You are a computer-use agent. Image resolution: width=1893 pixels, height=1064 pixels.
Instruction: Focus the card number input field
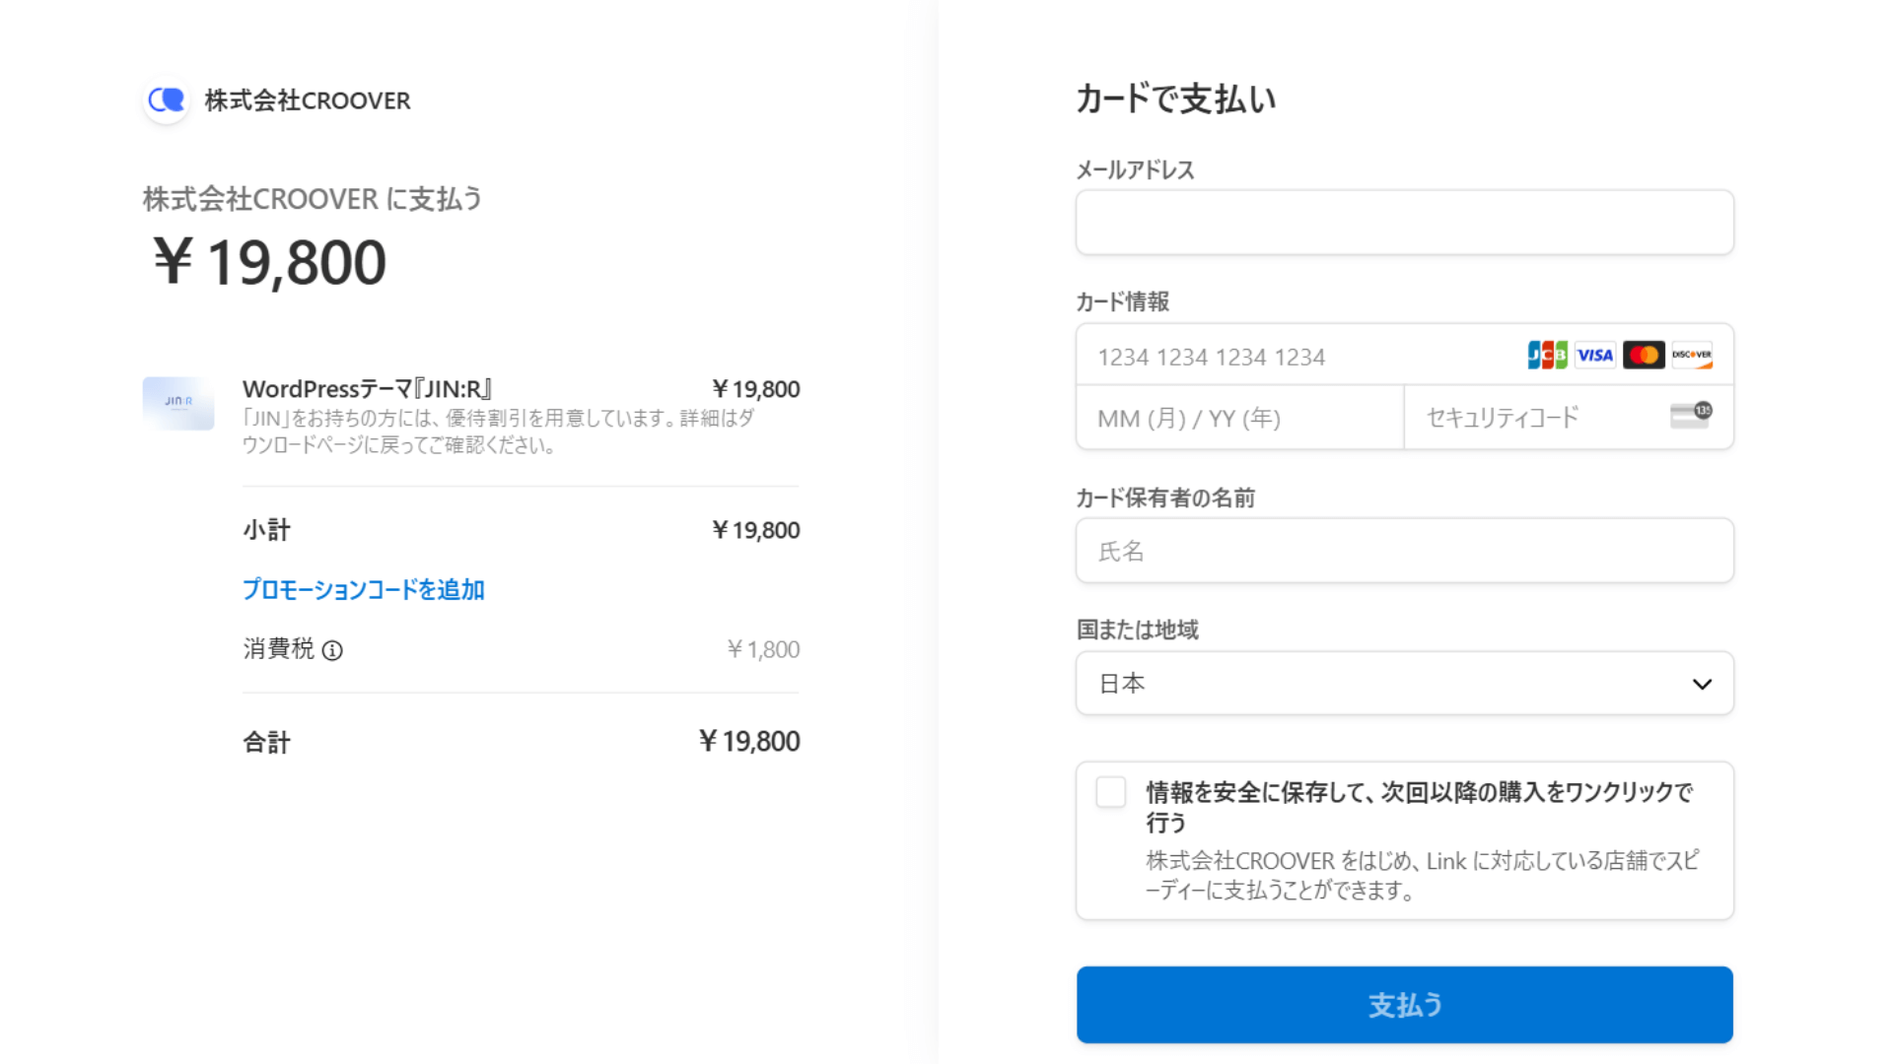pos(1405,356)
